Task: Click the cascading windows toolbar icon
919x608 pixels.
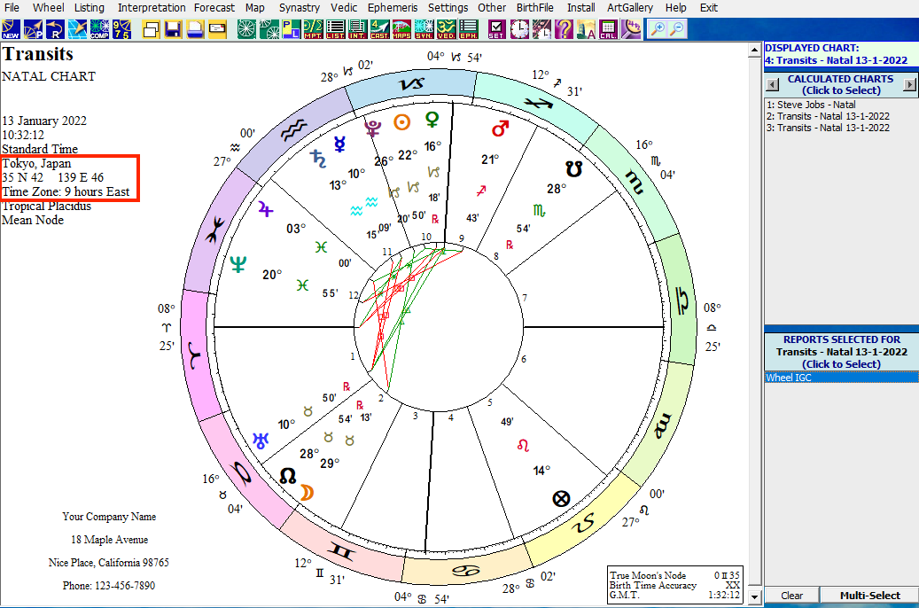Action: click(x=152, y=29)
